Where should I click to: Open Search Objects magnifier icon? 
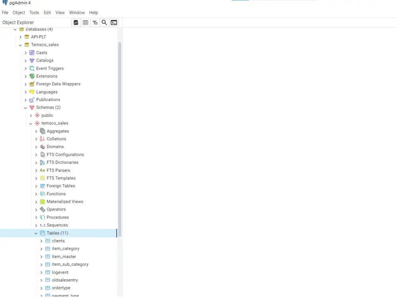point(104,23)
